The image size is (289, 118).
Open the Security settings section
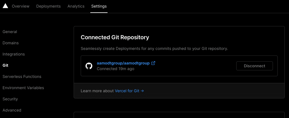[x=10, y=99]
